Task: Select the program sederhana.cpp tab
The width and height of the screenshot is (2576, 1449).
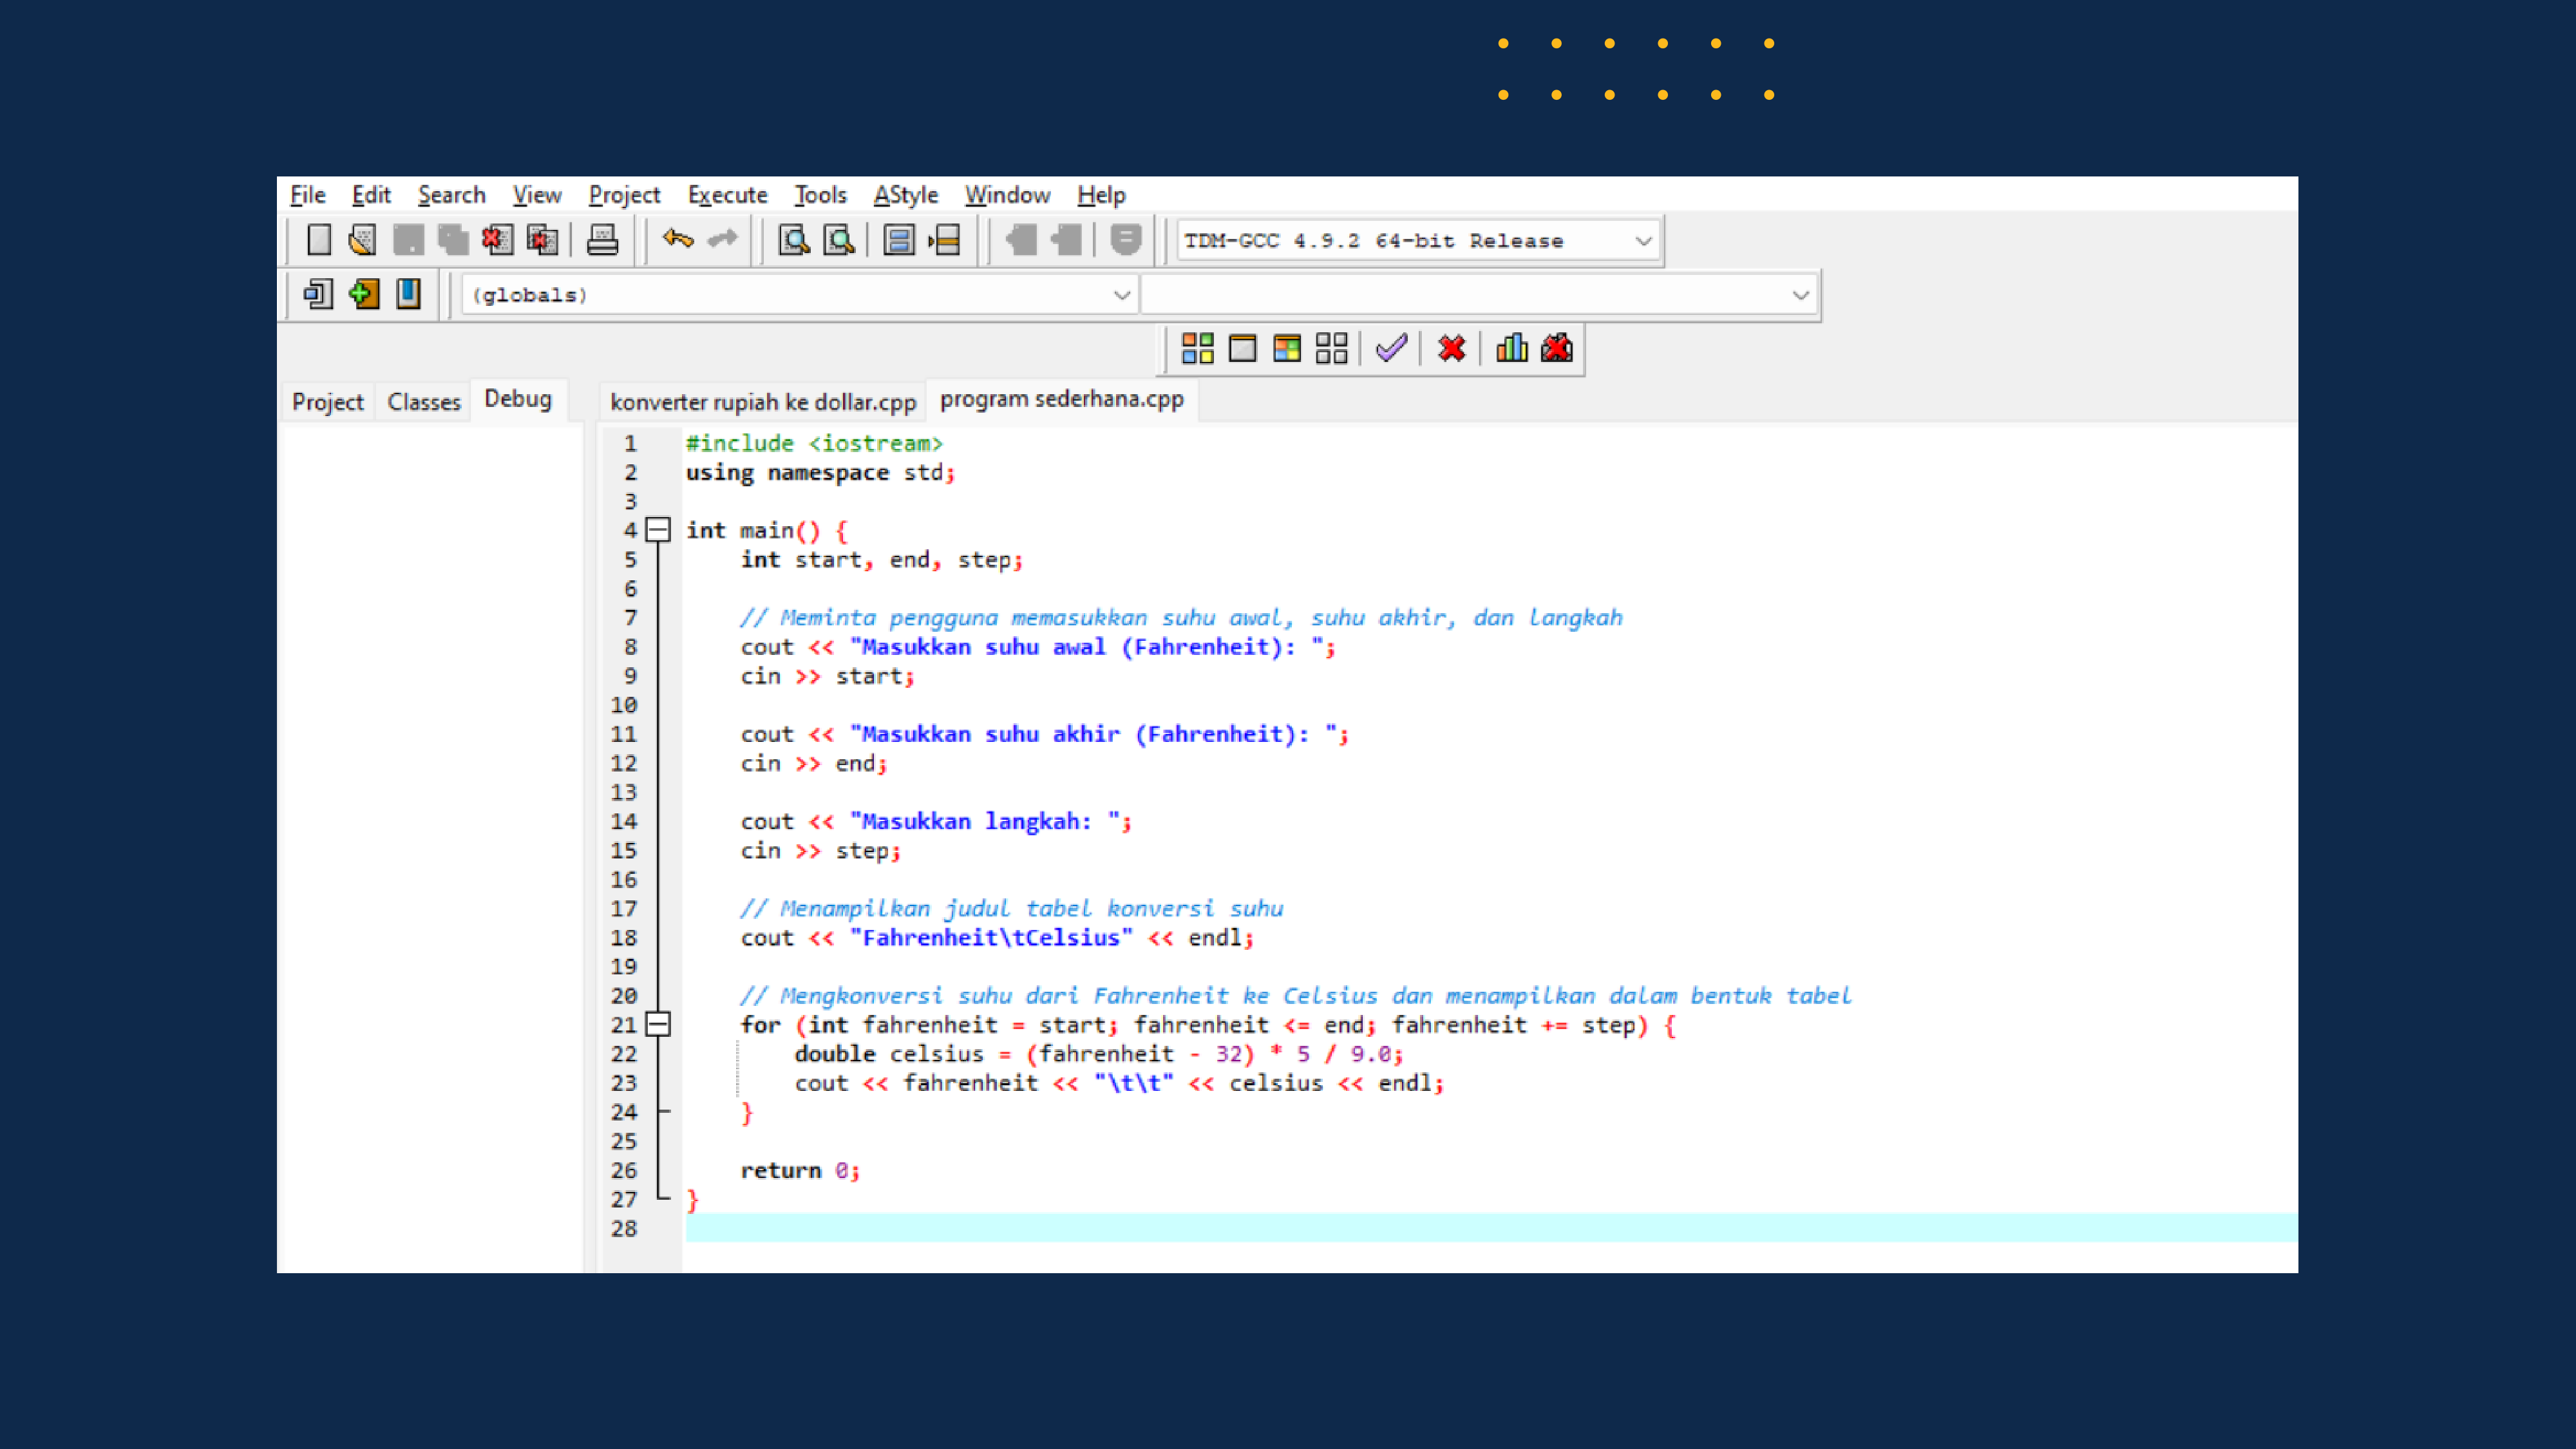Action: tap(1062, 399)
